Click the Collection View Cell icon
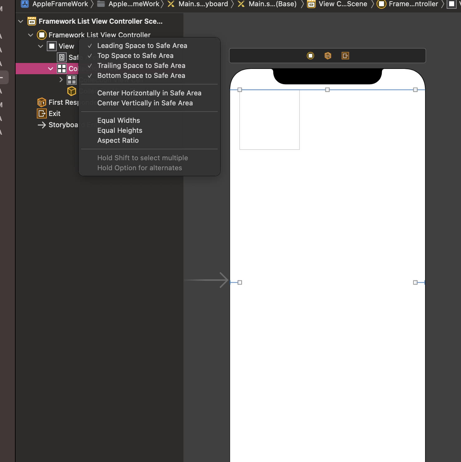461x462 pixels. 72,80
